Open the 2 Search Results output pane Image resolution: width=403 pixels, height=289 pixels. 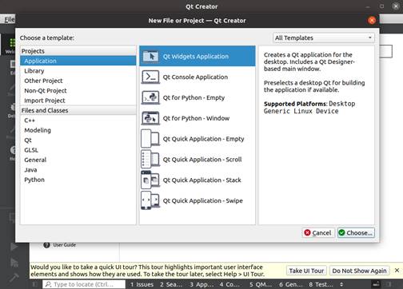171,284
